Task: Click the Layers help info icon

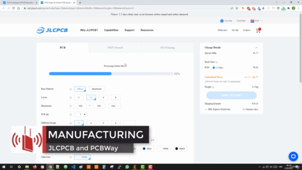Action: tap(71, 98)
